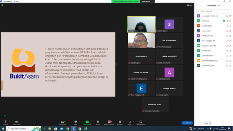
Task: Expand apps options arrow next to Apps
Action: 133,122
